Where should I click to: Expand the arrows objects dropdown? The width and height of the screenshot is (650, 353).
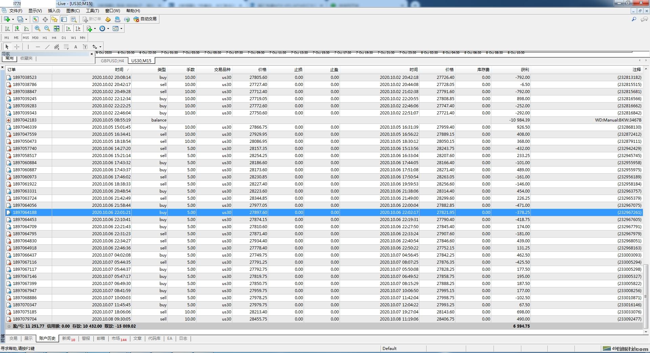tap(100, 47)
